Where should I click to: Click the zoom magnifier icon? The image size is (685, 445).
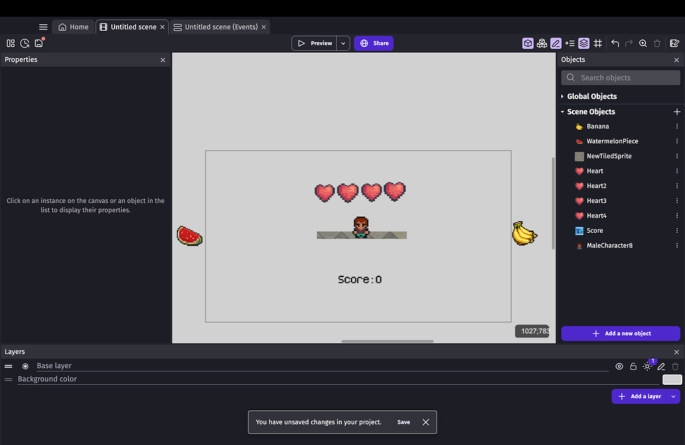coord(643,43)
